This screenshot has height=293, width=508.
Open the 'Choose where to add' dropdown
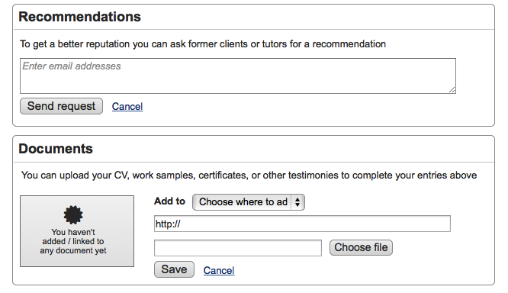click(x=249, y=202)
